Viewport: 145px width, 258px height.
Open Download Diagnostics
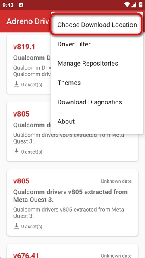pos(97,102)
